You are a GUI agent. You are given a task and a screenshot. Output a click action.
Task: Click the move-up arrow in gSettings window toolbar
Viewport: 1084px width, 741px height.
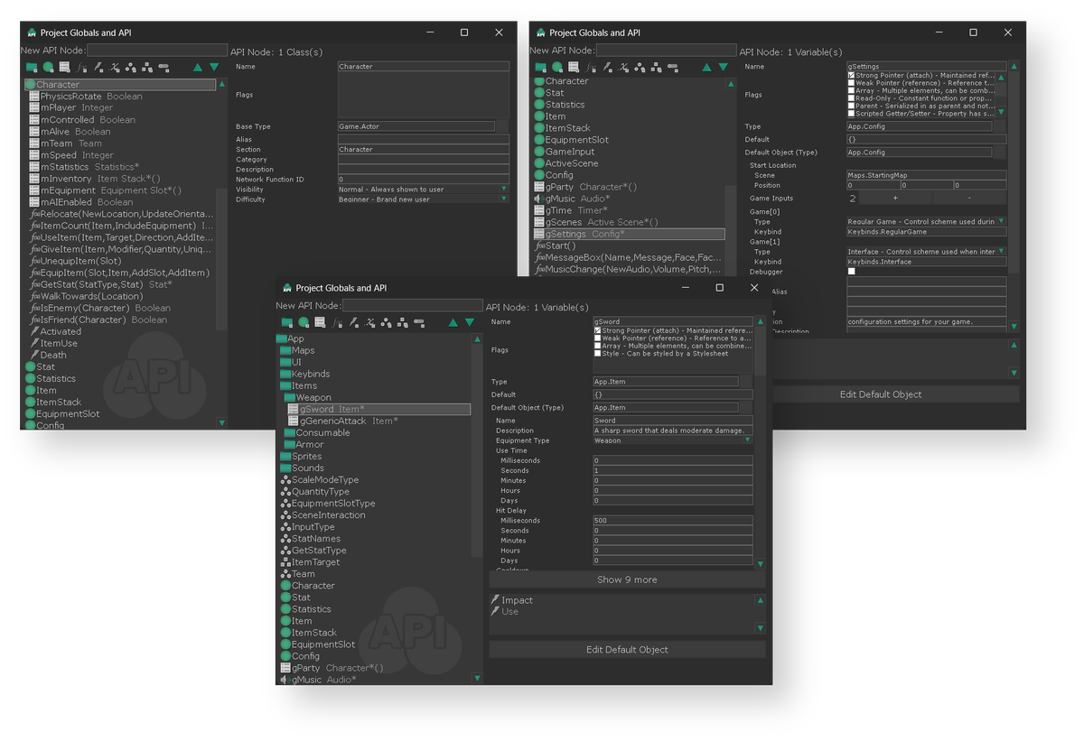tap(706, 68)
